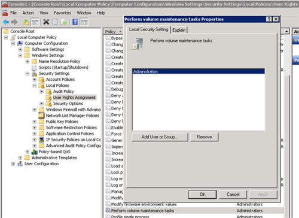Click the Audit Policy folder icon
299x218 pixels.
(48, 92)
